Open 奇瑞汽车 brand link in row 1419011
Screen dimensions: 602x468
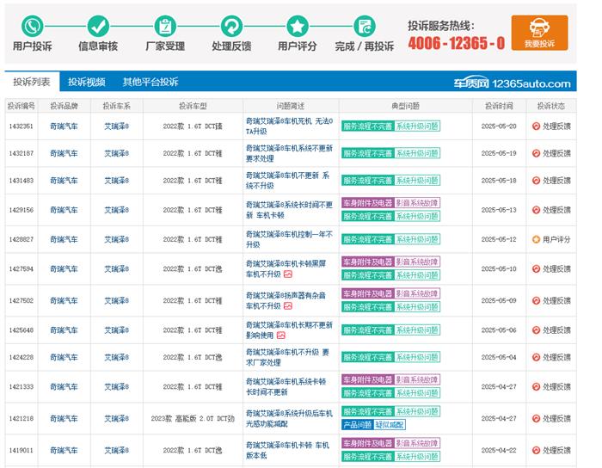point(64,450)
